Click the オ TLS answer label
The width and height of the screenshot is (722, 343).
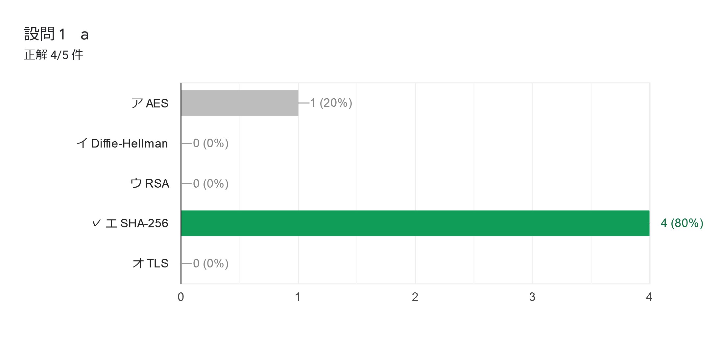tap(151, 263)
